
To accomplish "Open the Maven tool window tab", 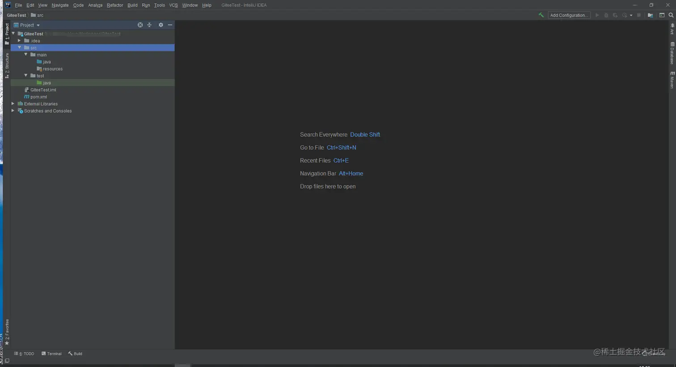I will (x=672, y=79).
